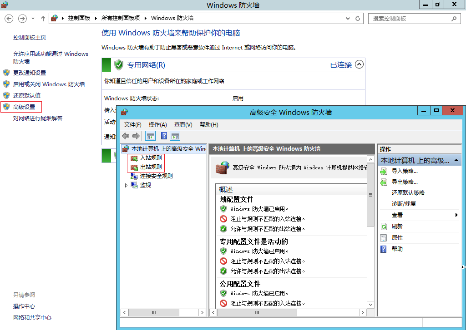Click show/hide action pane toolbar icon
Image resolution: width=466 pixels, height=330 pixels.
pyautogui.click(x=175, y=136)
